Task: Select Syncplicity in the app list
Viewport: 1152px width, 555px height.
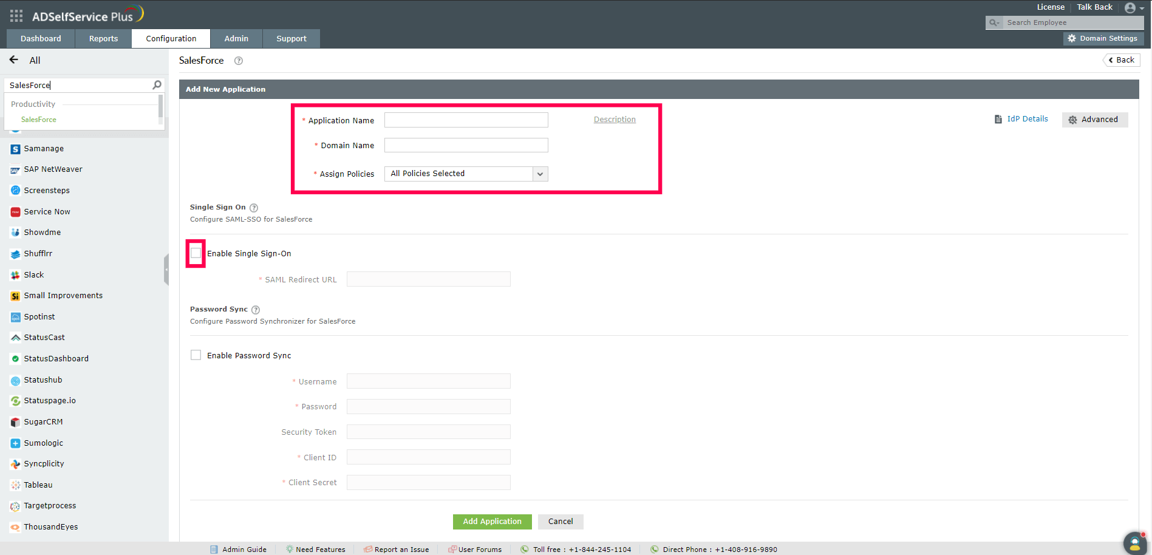Action: point(44,464)
